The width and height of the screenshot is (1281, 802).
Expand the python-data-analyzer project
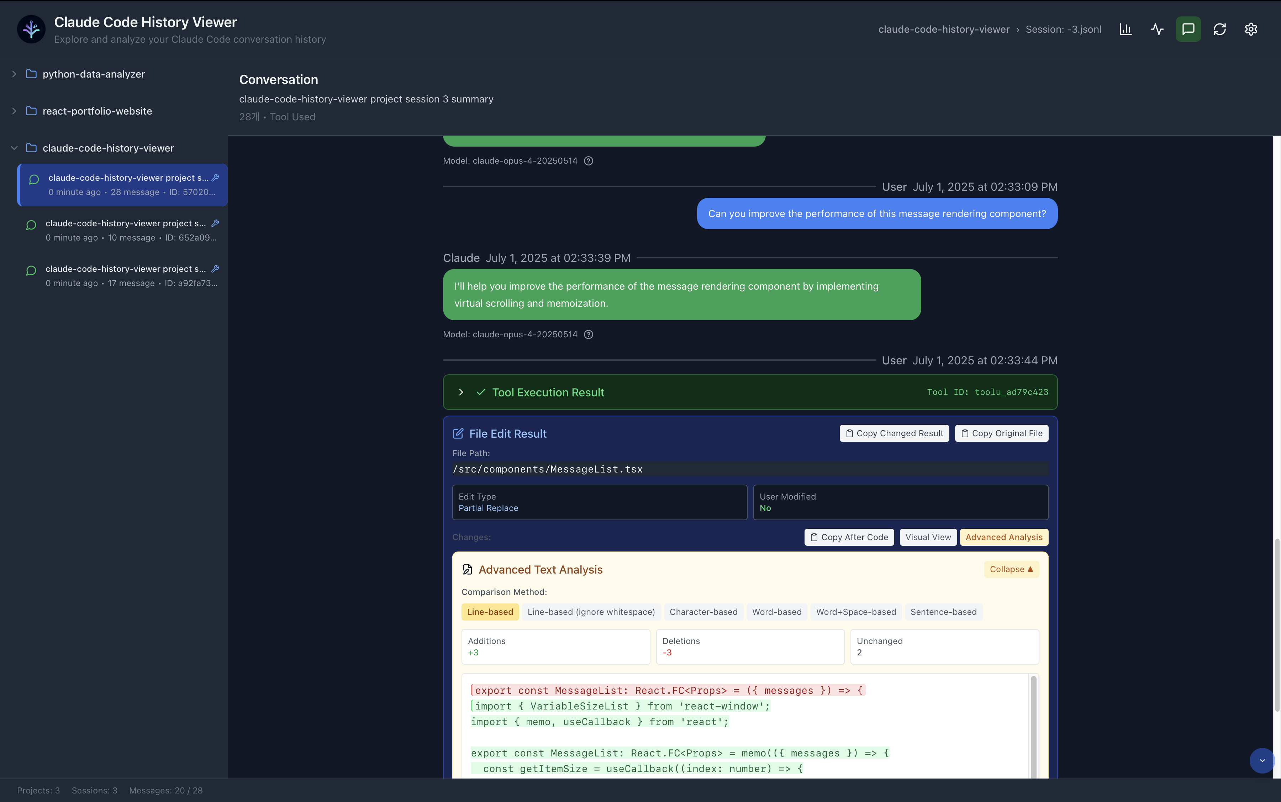(x=14, y=74)
